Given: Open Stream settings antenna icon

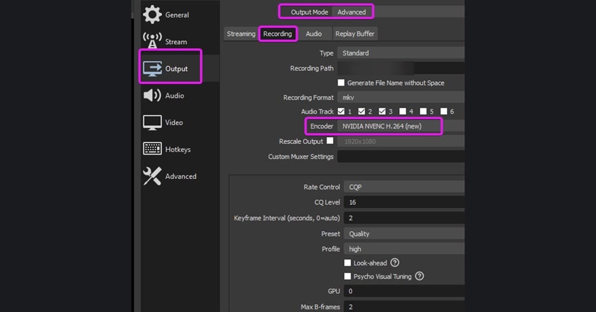Looking at the screenshot, I should click(x=152, y=41).
